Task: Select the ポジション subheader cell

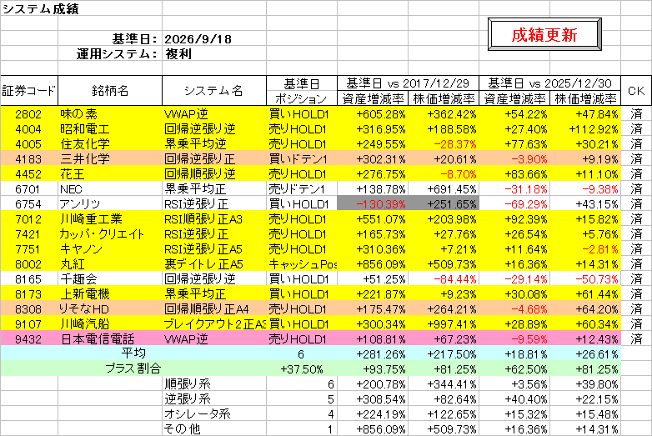Action: pos(301,98)
